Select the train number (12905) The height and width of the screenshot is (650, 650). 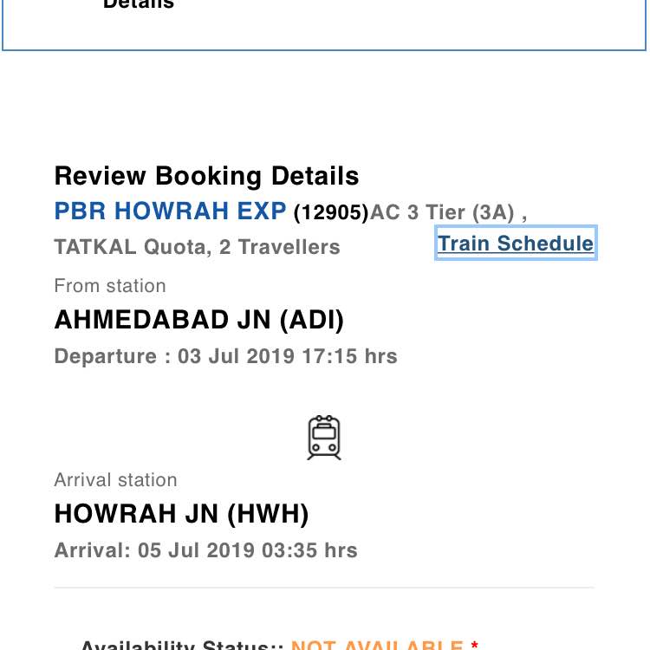(331, 212)
